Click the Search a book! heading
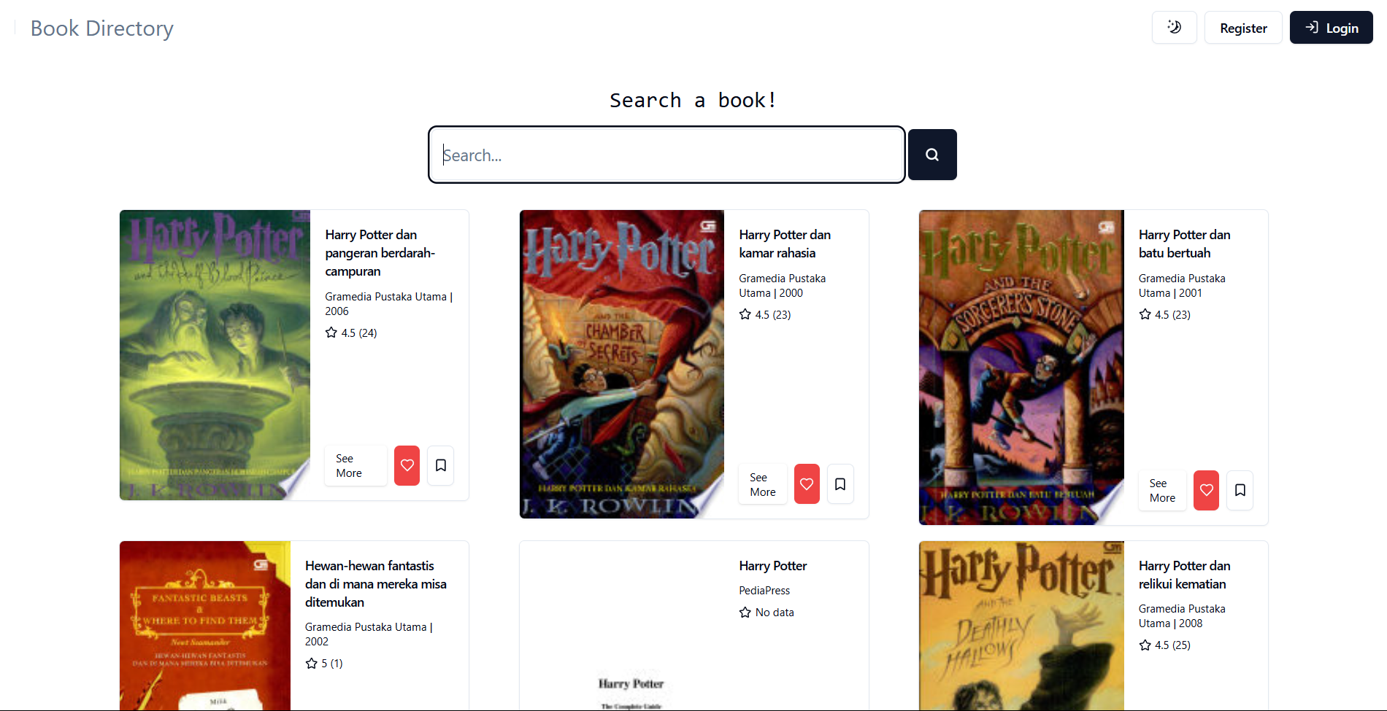This screenshot has width=1387, height=711. coord(693,100)
